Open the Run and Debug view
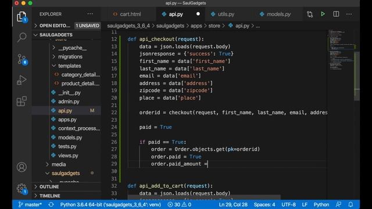 pos(22,80)
